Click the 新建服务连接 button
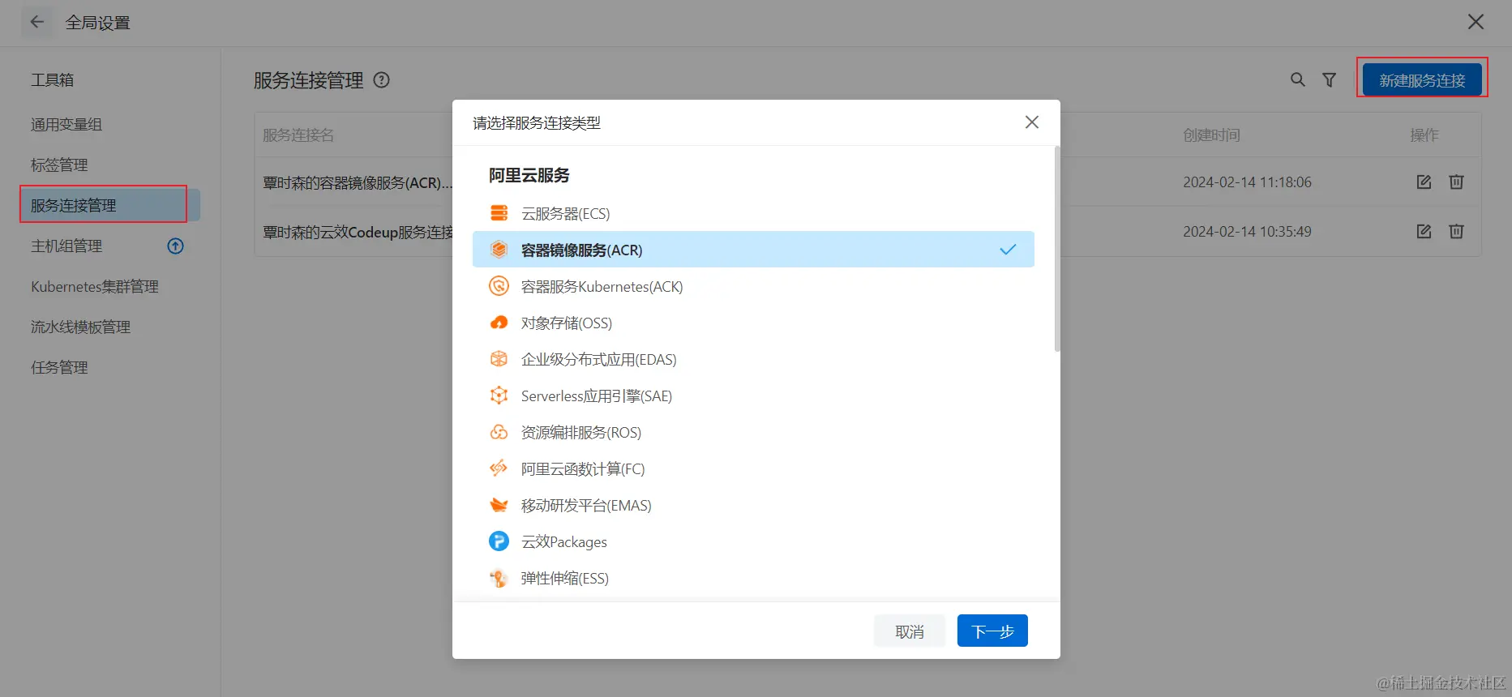The height and width of the screenshot is (697, 1512). coord(1422,80)
